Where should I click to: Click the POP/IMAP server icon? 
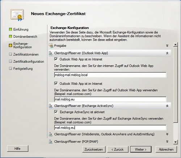pyautogui.click(x=51, y=142)
